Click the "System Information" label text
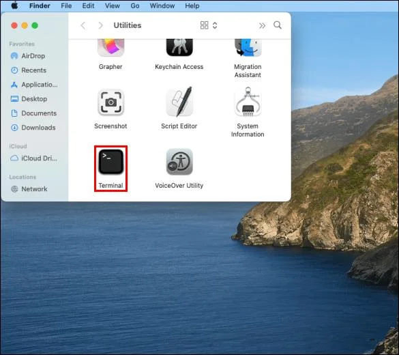The width and height of the screenshot is (399, 355). point(248,130)
